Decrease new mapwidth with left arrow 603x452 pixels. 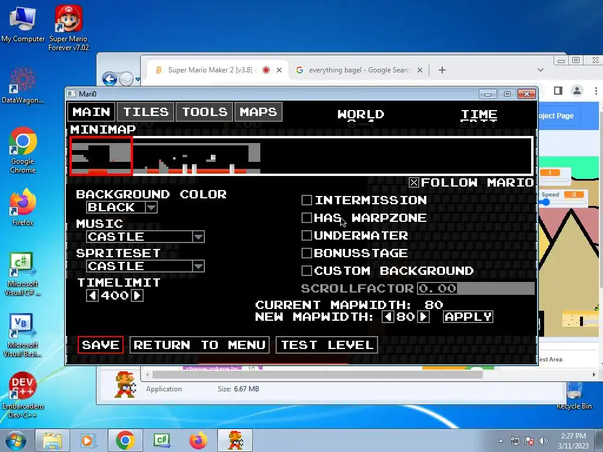click(x=388, y=317)
